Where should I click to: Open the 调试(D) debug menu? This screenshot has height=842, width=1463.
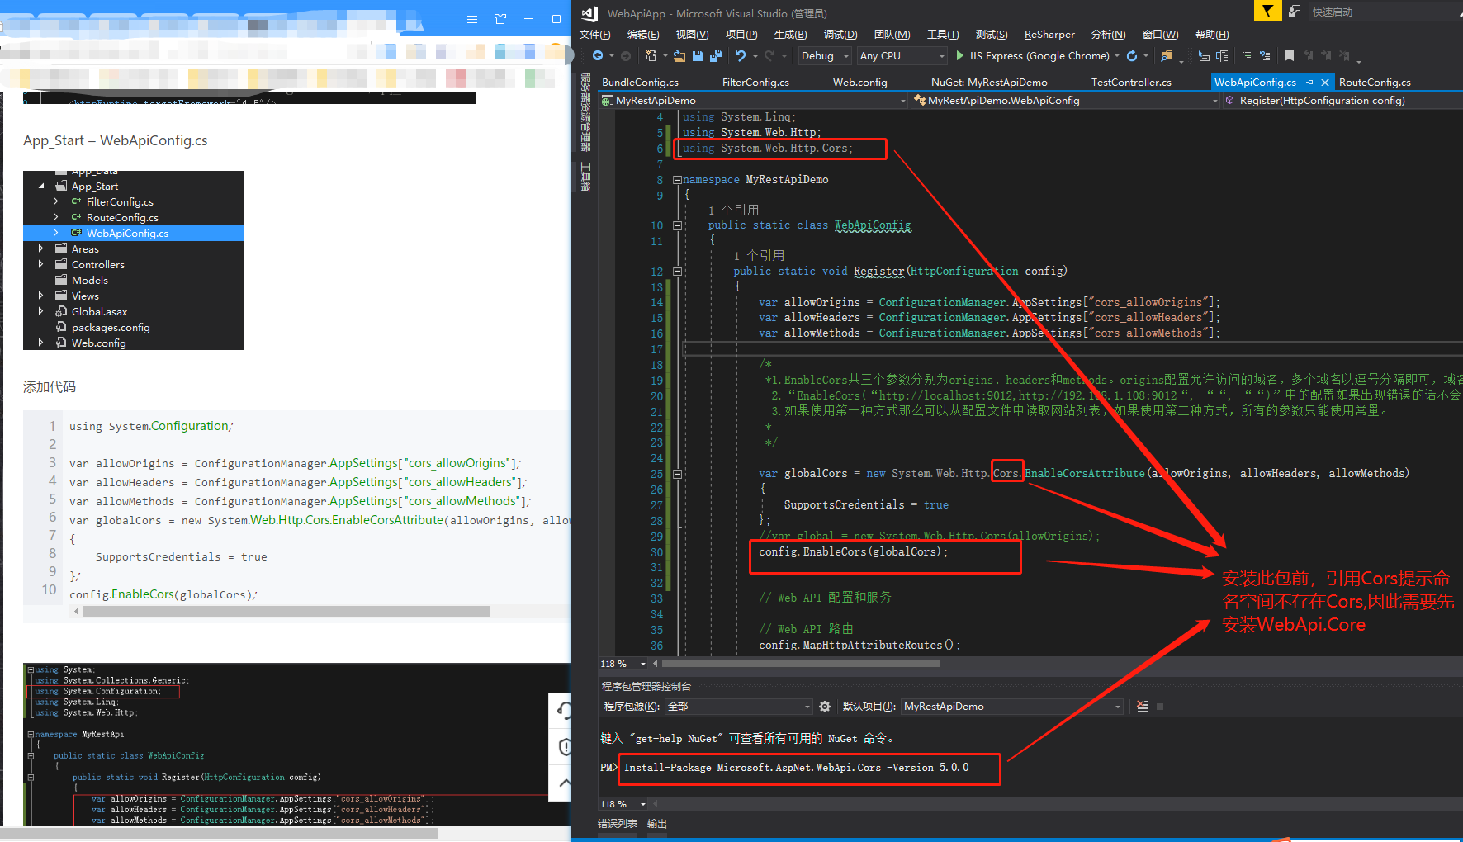coord(840,35)
